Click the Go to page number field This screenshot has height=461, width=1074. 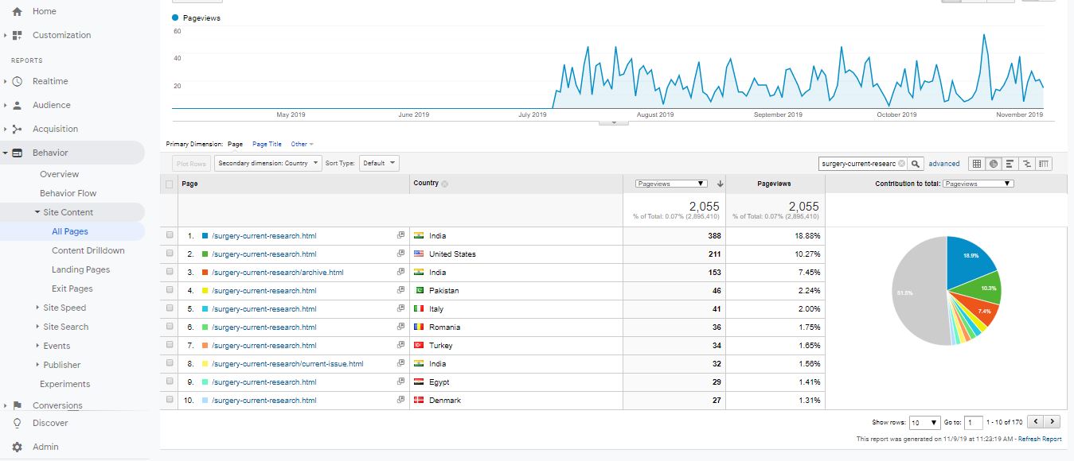[x=974, y=422]
